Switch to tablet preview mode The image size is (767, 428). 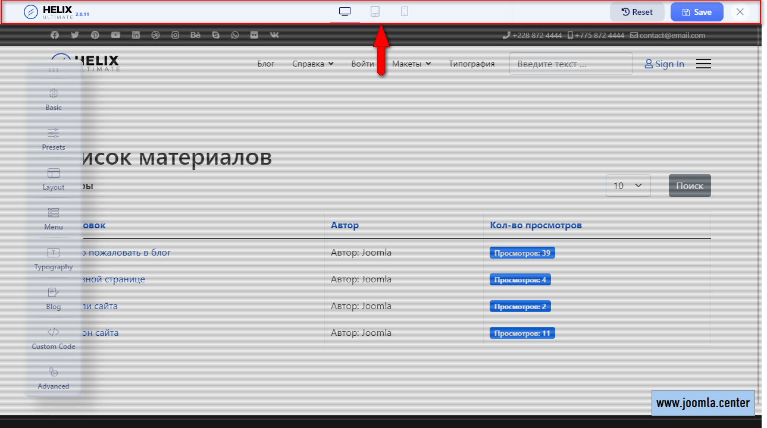click(x=375, y=11)
